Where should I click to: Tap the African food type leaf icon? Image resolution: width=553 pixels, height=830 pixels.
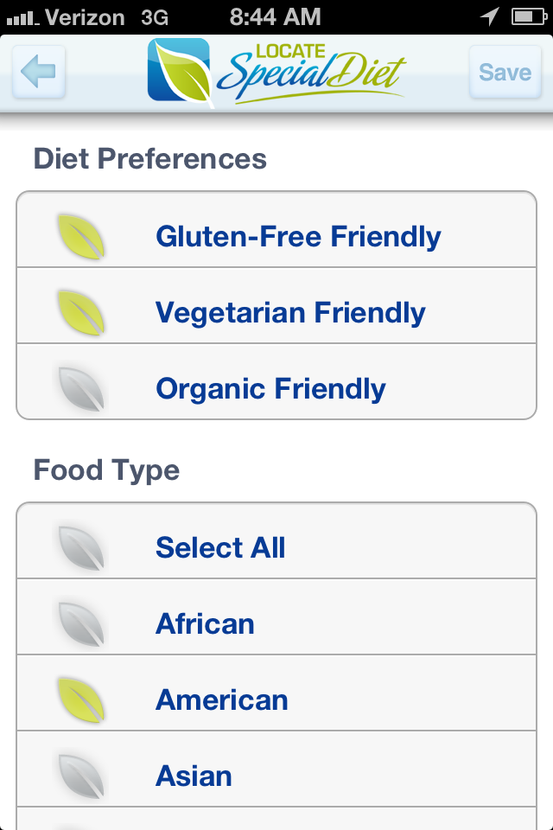click(x=81, y=624)
